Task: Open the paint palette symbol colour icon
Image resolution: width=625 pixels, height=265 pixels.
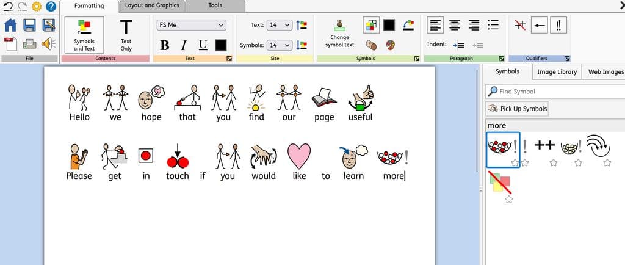Action: coord(390,45)
